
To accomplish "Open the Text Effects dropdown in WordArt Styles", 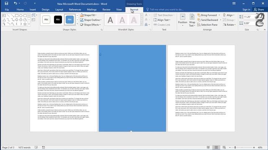I will pyautogui.click(x=147, y=25).
